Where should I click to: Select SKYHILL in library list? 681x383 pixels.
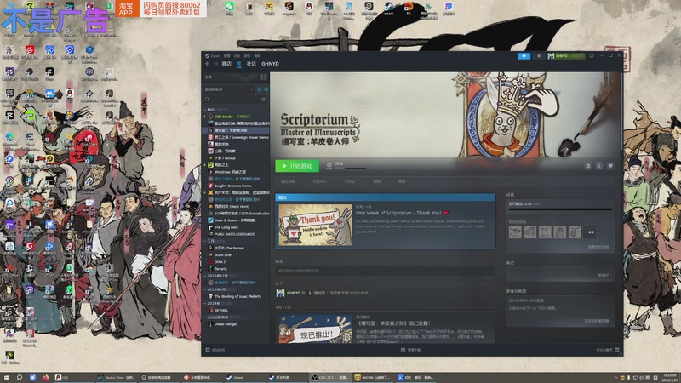pyautogui.click(x=237, y=310)
